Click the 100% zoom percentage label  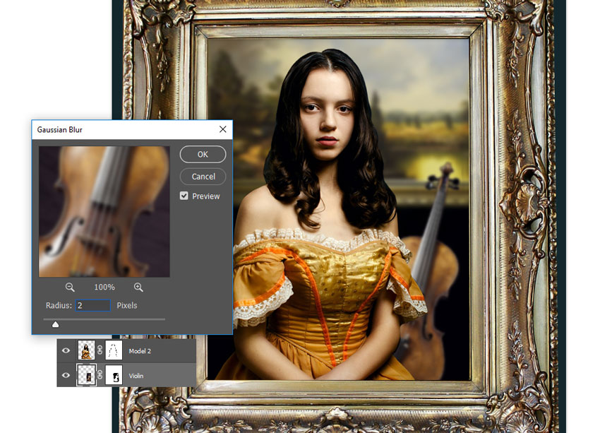click(104, 287)
